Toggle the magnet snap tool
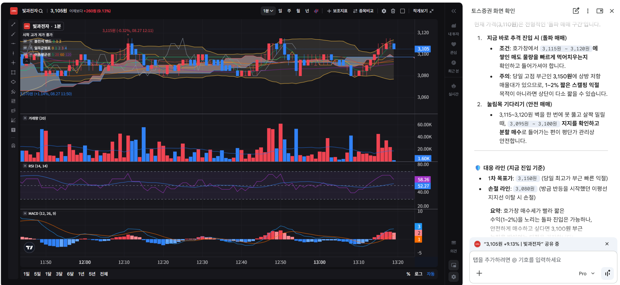 click(x=13, y=146)
